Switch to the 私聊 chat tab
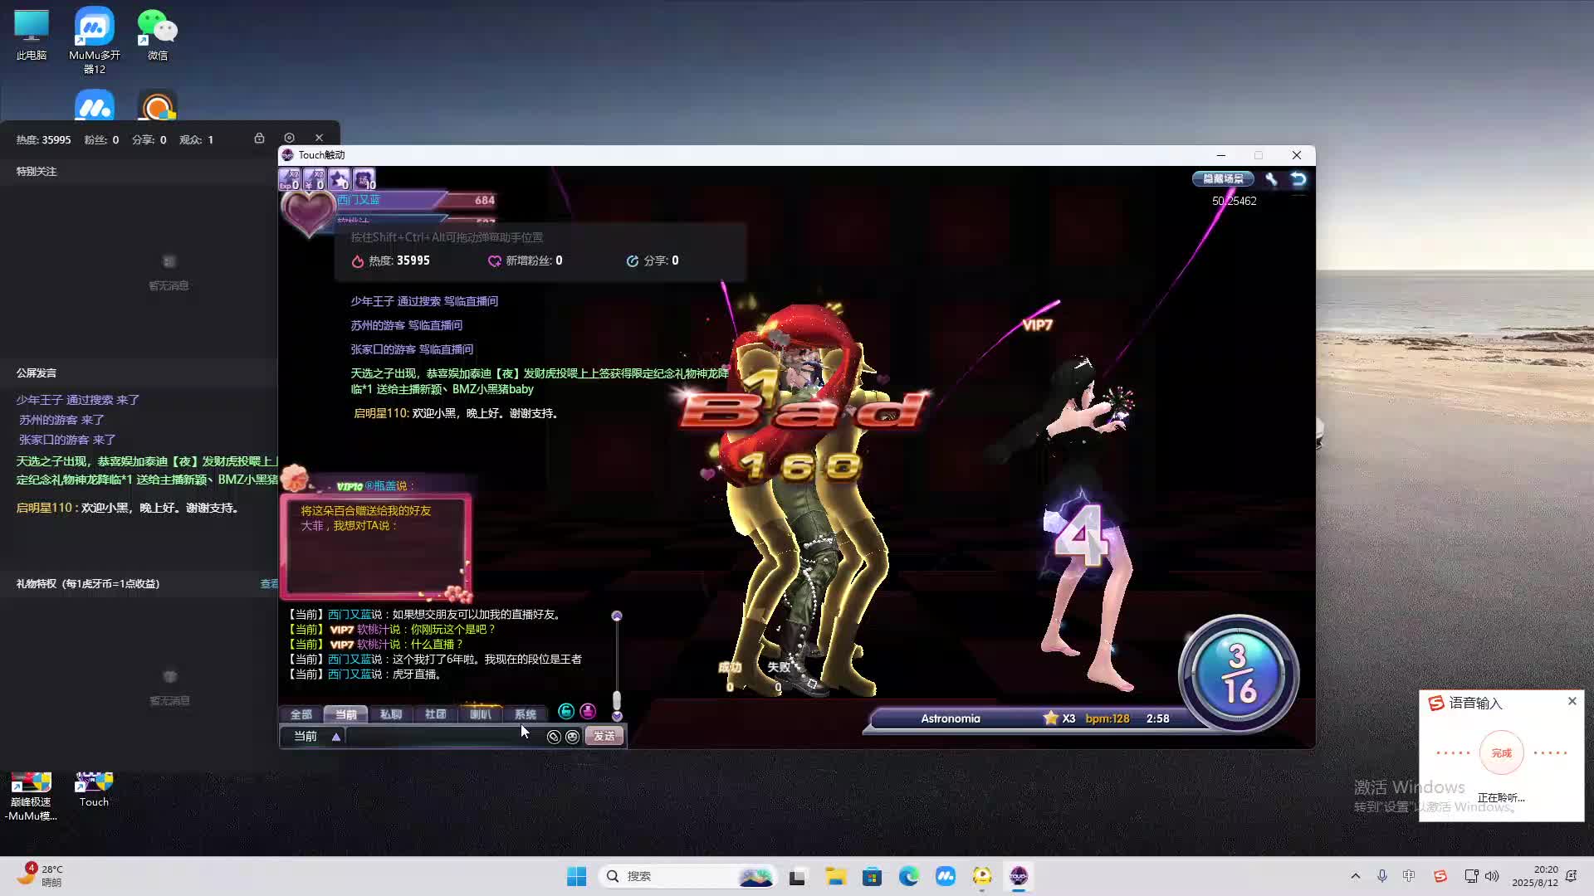The height and width of the screenshot is (896, 1594). point(390,714)
